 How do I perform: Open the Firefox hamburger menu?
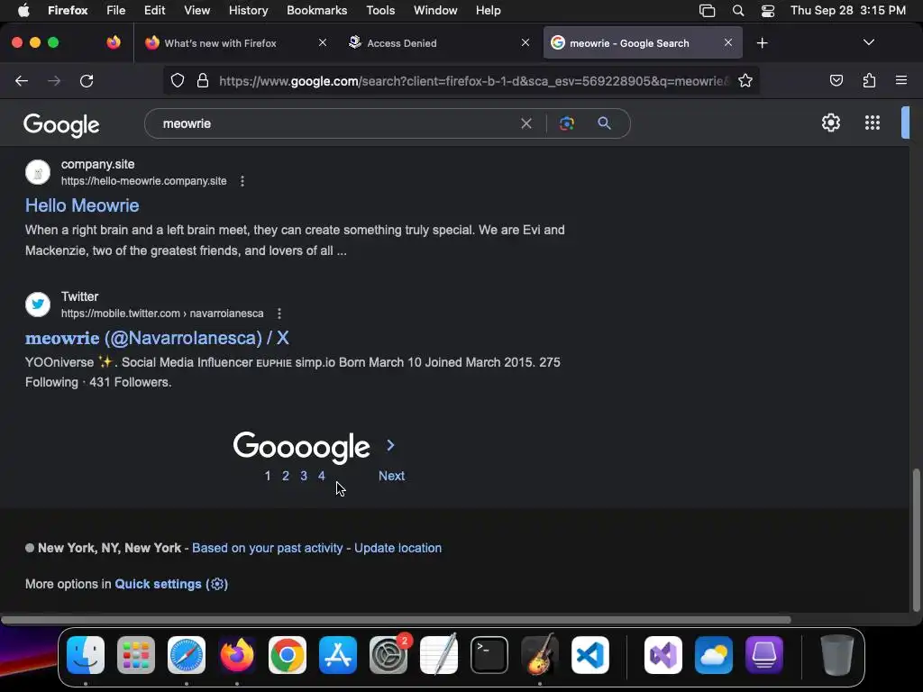pos(900,80)
